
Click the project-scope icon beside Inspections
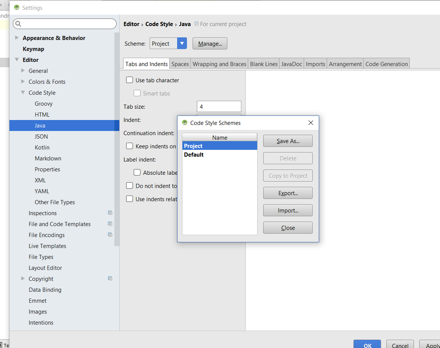(x=110, y=213)
